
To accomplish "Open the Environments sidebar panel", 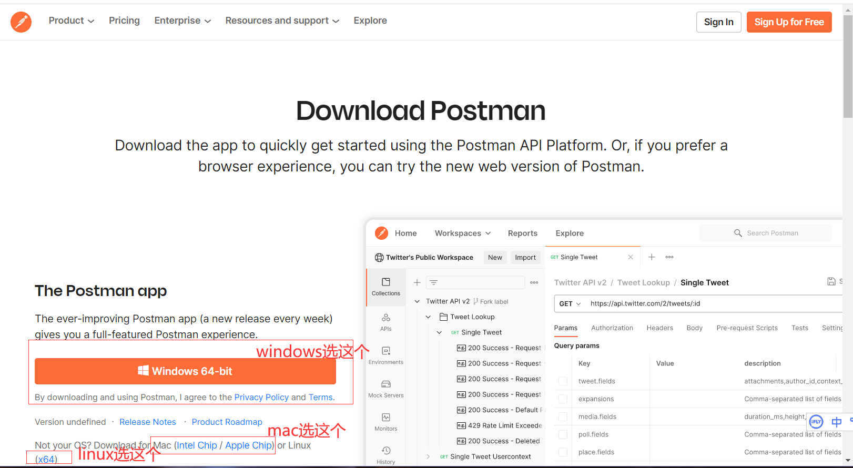I will click(x=386, y=355).
